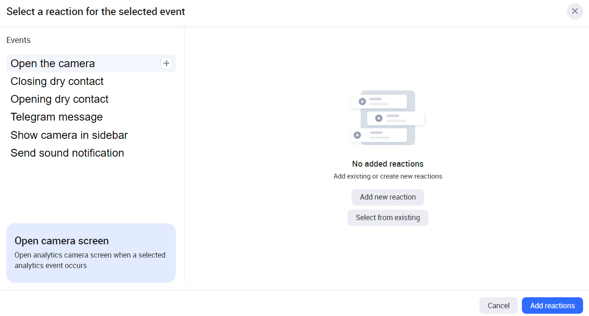Image resolution: width=589 pixels, height=316 pixels.
Task: Click the Select from existing button
Action: click(x=388, y=218)
